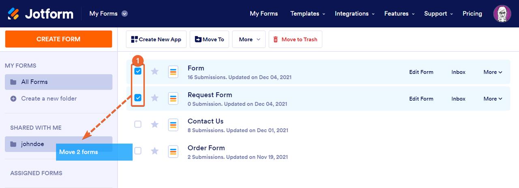Viewport: 519px width, 188px height.
Task: Click the johndoe shared folder icon
Action: [x=13, y=144]
